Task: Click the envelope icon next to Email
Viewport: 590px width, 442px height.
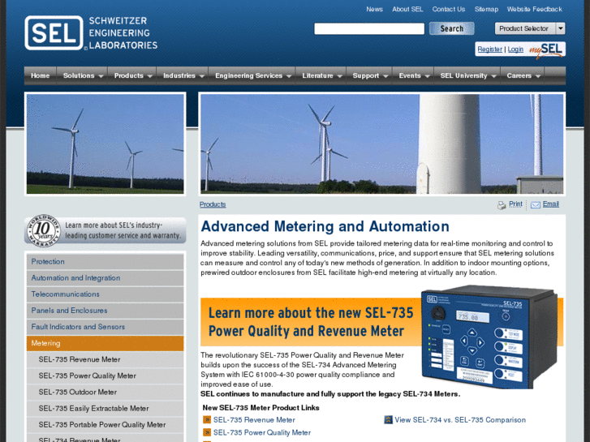Action: point(535,204)
